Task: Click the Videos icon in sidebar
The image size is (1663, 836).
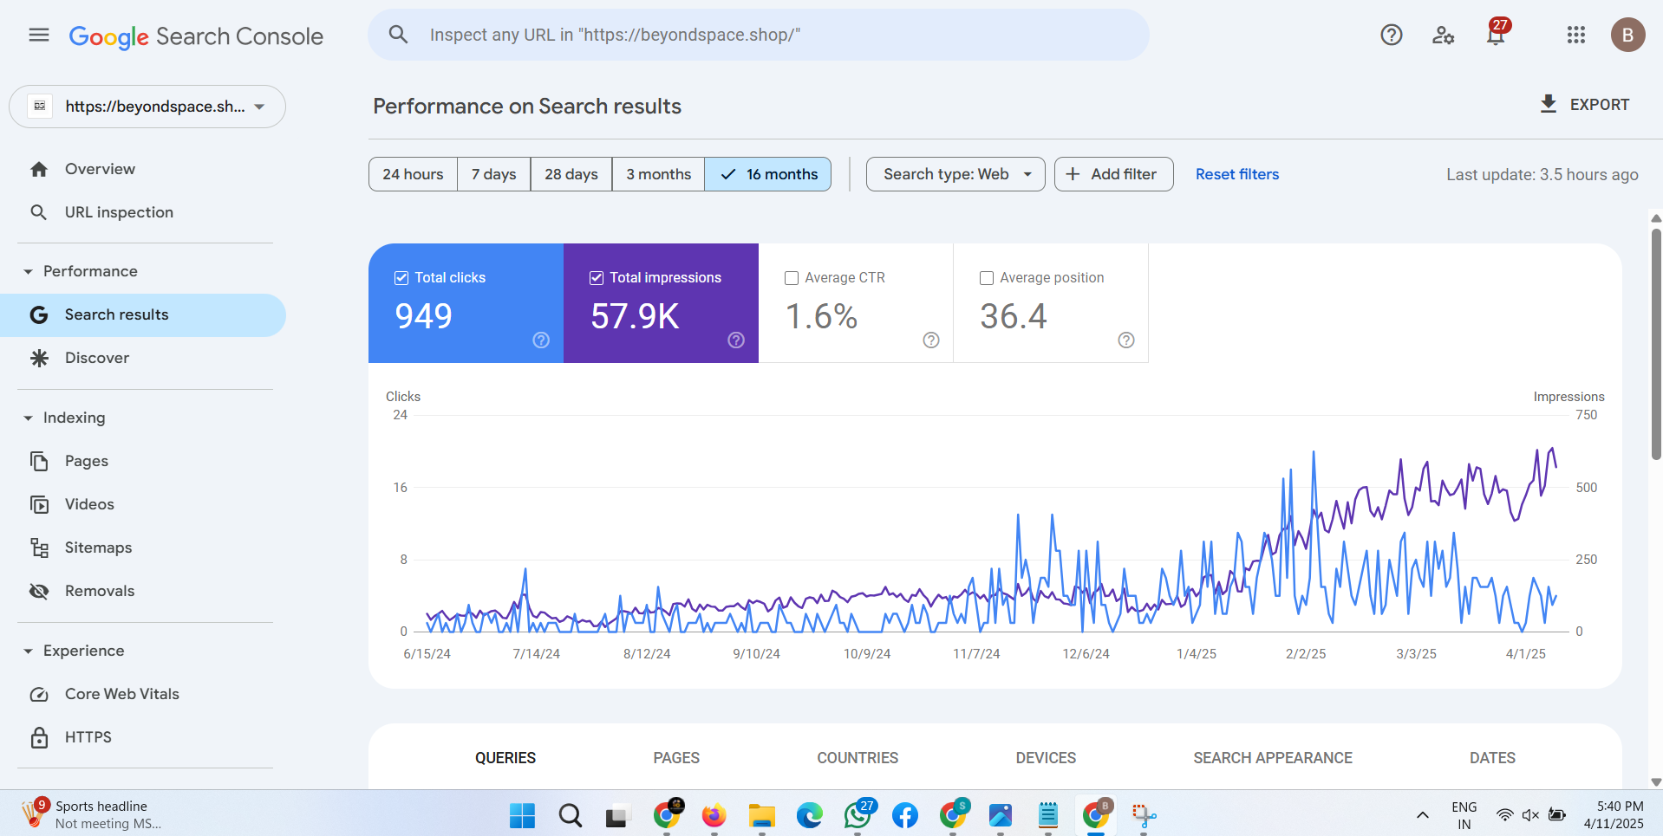Action: [x=39, y=504]
